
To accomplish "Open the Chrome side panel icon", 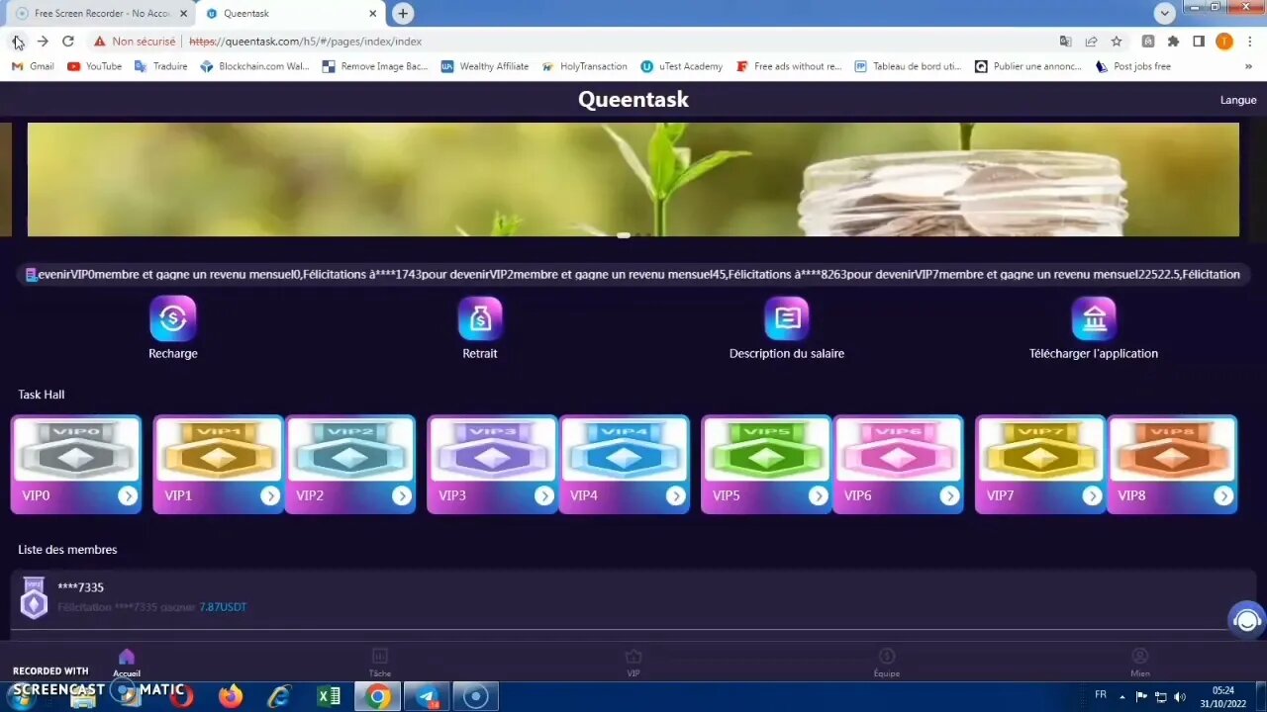I will 1199,42.
